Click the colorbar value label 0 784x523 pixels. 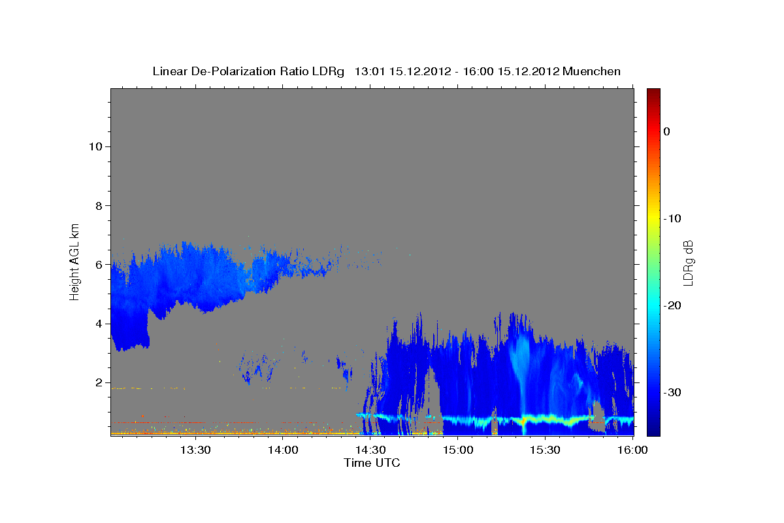point(667,131)
